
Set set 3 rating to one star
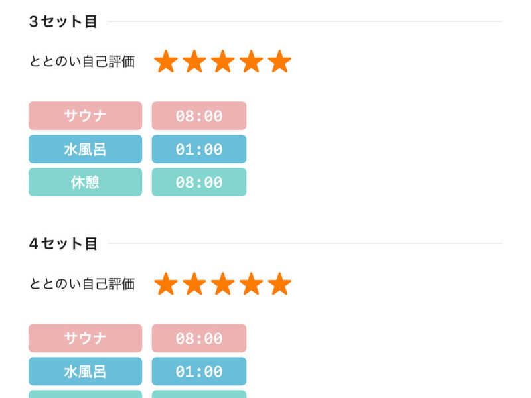166,62
